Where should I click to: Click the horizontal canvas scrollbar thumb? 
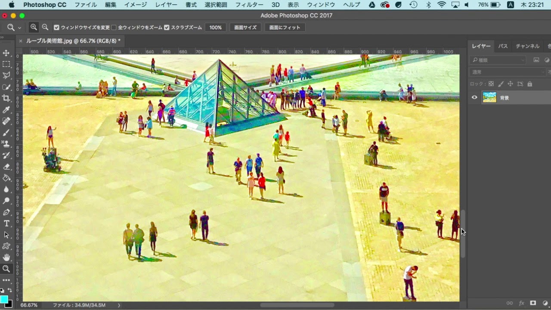point(297,305)
